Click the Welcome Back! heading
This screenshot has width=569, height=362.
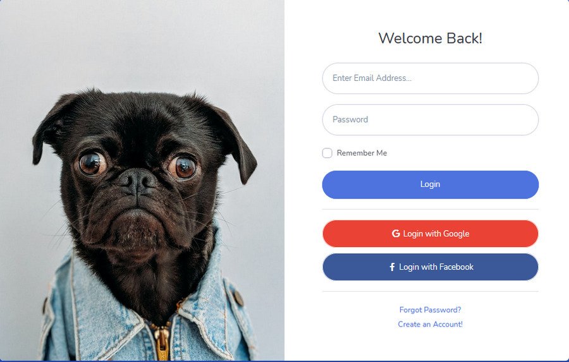(430, 38)
